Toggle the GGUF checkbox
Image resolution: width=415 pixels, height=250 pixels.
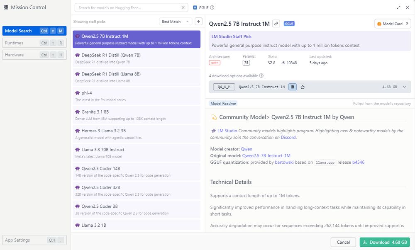(195, 7)
